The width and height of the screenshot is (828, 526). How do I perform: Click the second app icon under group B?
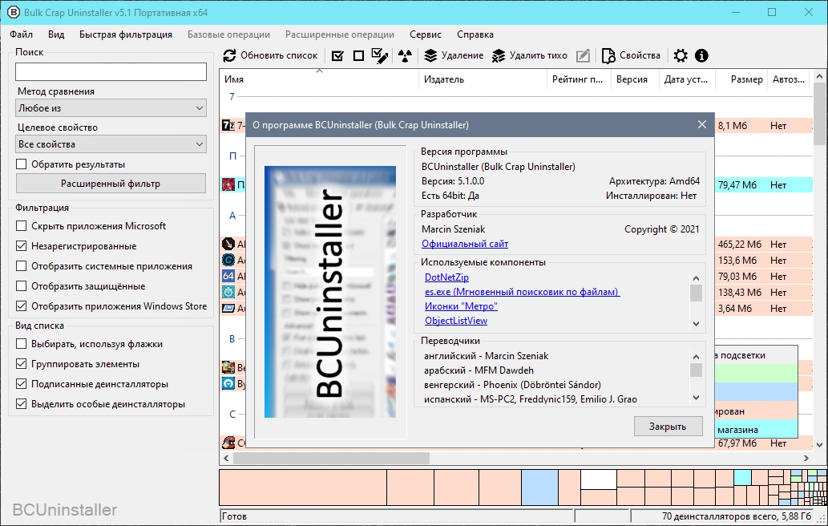(x=228, y=383)
